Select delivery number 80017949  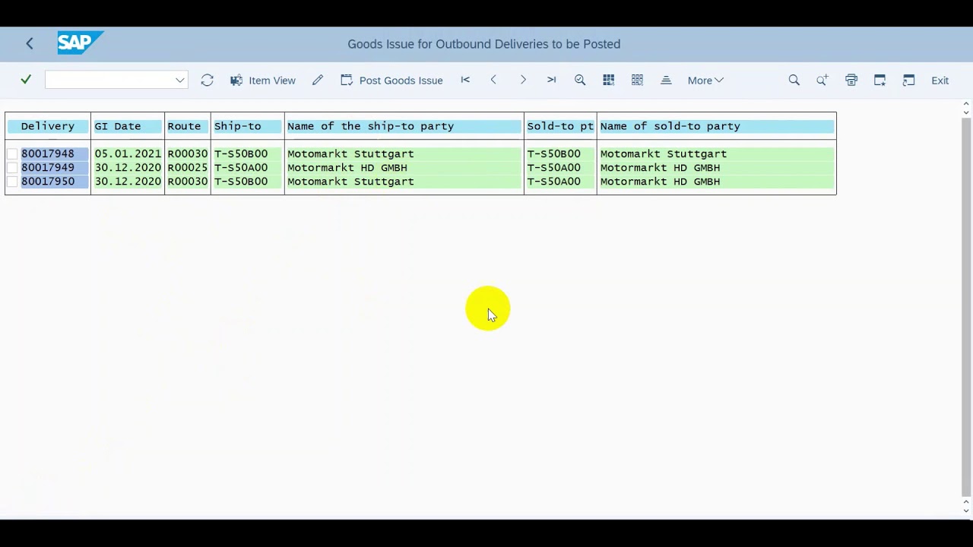[x=48, y=167]
